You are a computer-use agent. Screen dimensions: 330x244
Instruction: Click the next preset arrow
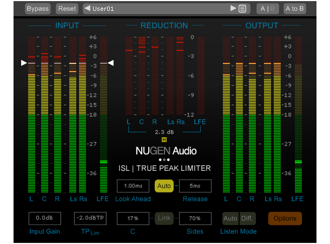coord(233,9)
